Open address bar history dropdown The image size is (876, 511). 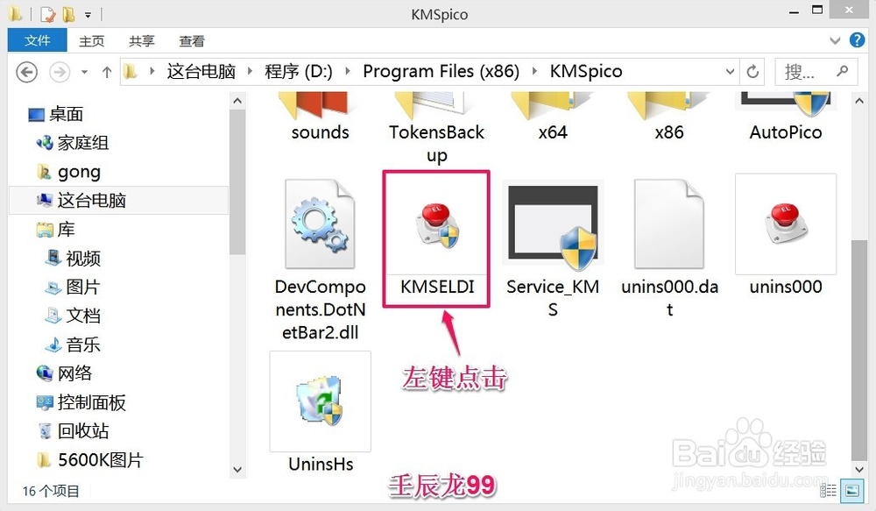[x=729, y=72]
